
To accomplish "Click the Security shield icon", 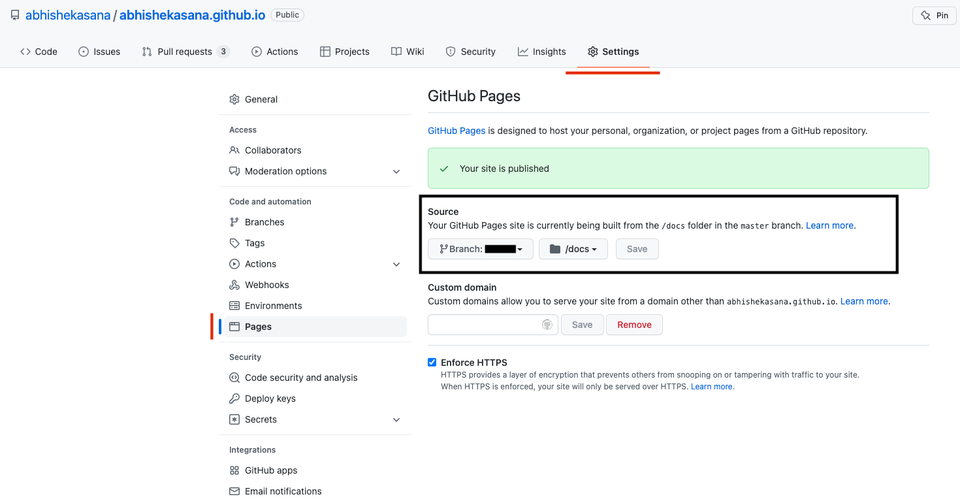I will pyautogui.click(x=451, y=52).
